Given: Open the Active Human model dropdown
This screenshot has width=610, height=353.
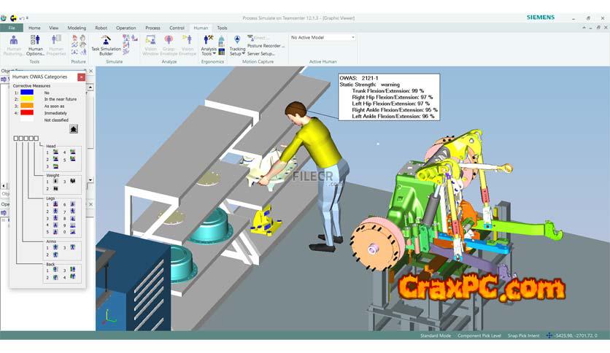Looking at the screenshot, I should [352, 37].
